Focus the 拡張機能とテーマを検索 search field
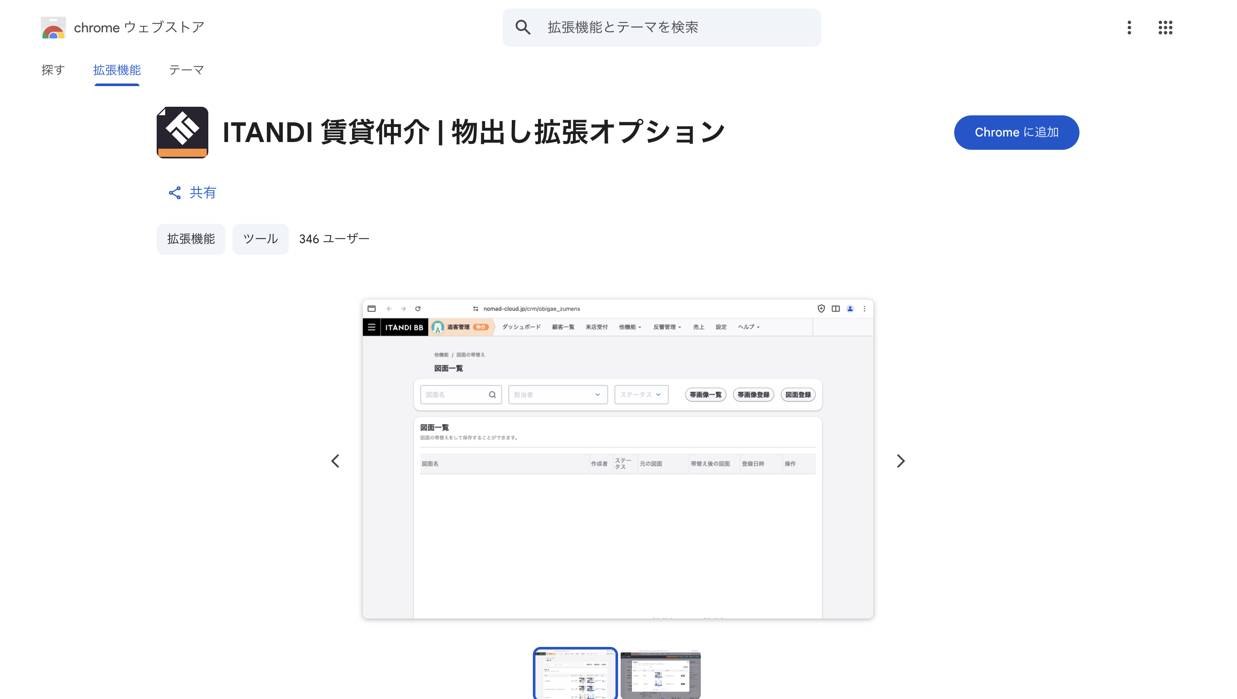Image resolution: width=1237 pixels, height=699 pixels. (662, 28)
